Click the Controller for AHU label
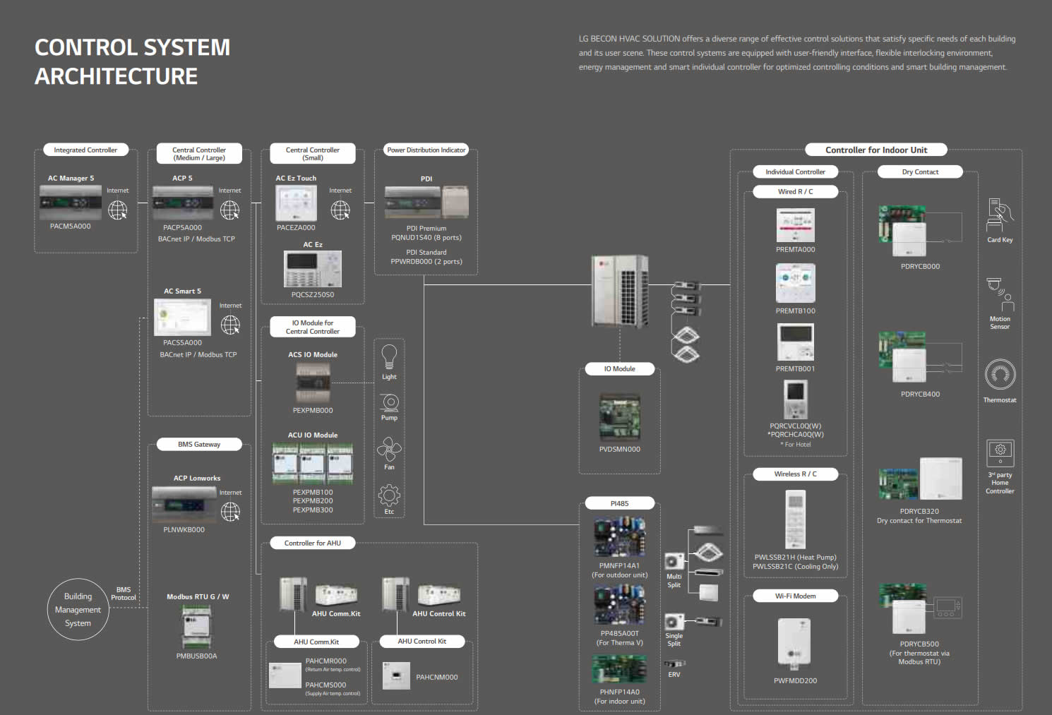Screen dimensions: 1052x715 pos(313,543)
